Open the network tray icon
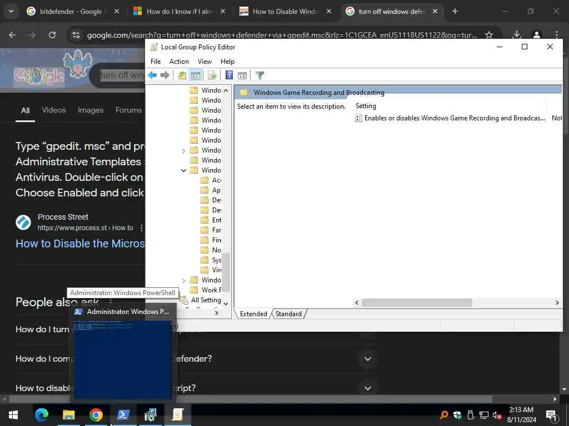 coord(484,415)
